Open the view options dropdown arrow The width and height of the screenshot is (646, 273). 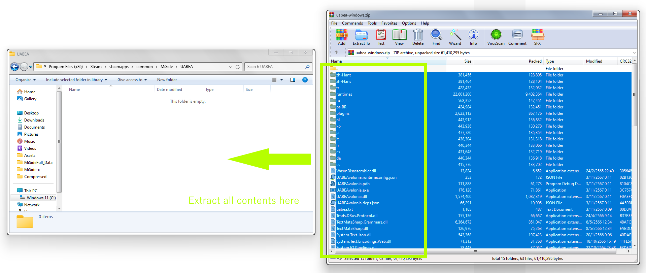coord(282,80)
